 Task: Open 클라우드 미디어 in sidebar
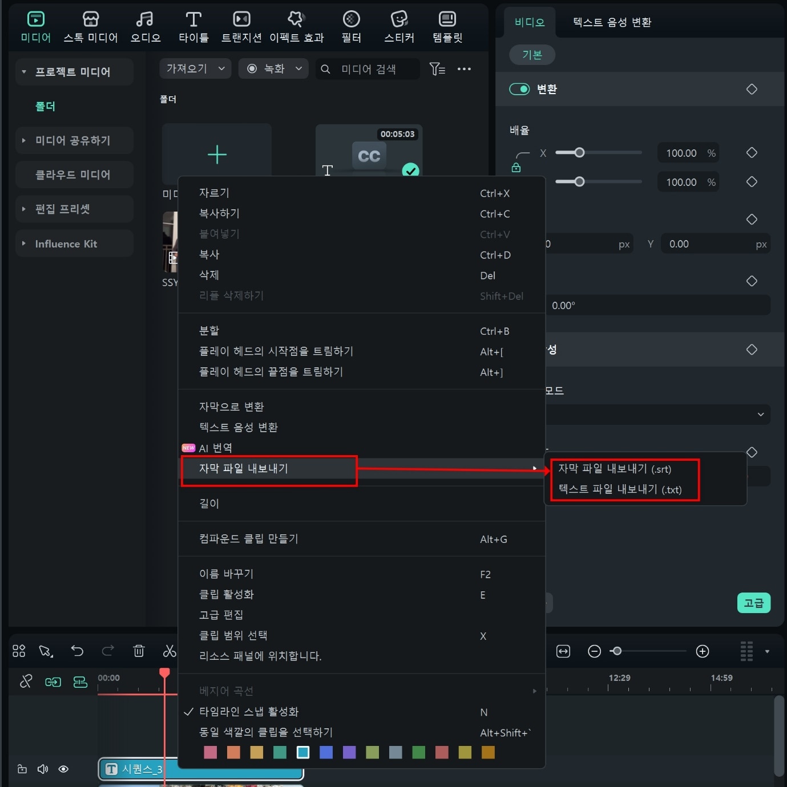pos(74,175)
